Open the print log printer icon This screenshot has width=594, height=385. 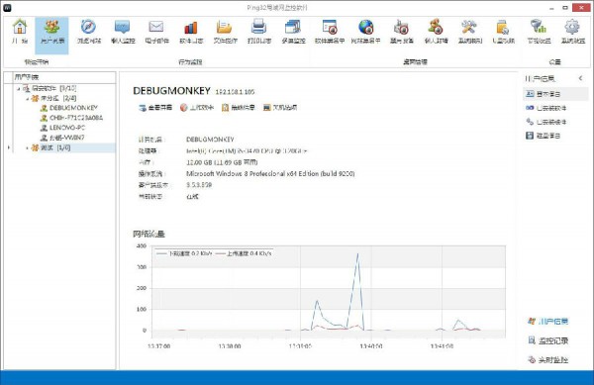[x=259, y=32]
